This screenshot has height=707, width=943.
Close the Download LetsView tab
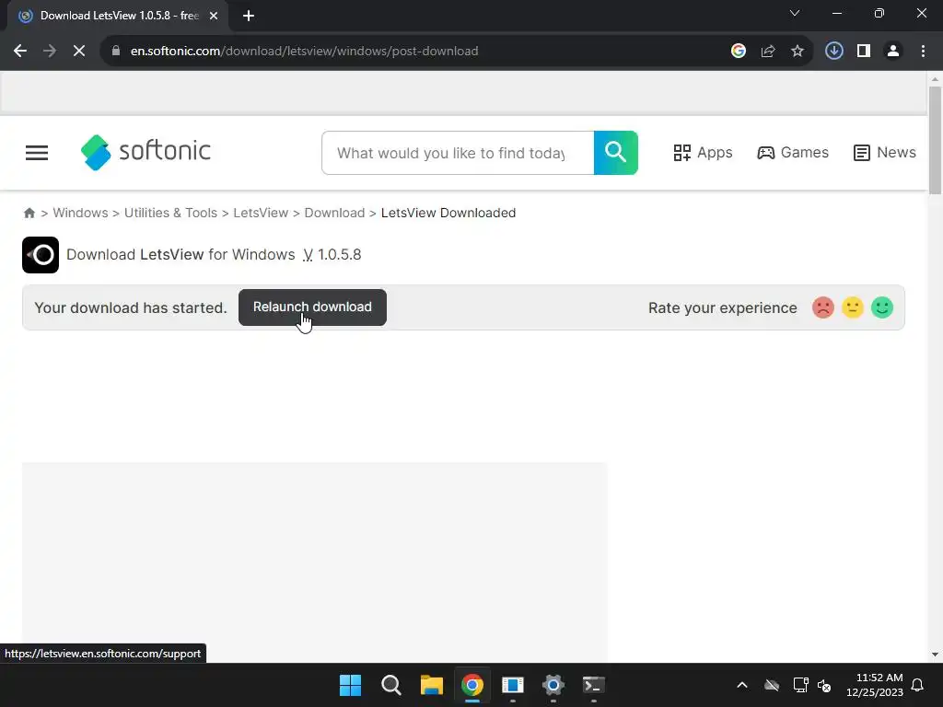click(214, 16)
